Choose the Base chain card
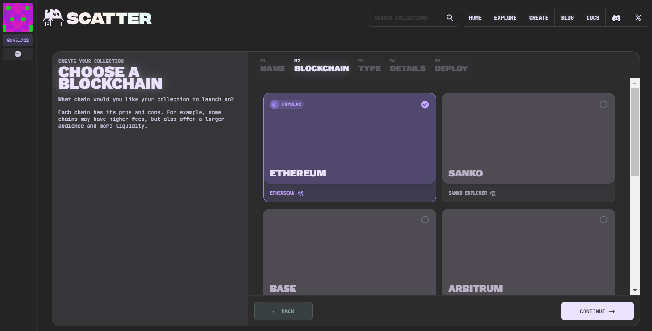Viewport: 652px width, 331px height. pyautogui.click(x=350, y=252)
